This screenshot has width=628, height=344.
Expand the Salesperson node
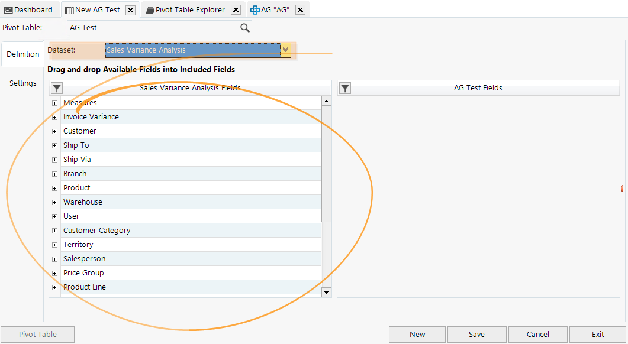pyautogui.click(x=55, y=259)
